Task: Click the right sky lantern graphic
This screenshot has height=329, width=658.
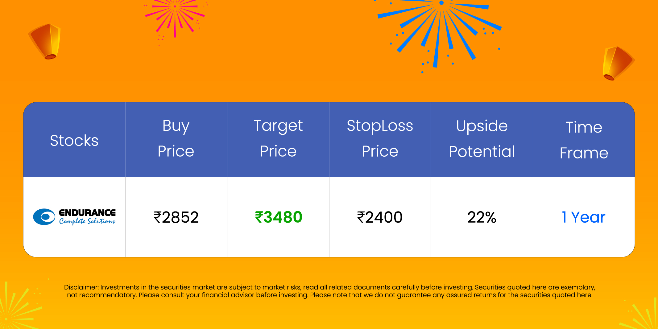Action: pos(617,63)
